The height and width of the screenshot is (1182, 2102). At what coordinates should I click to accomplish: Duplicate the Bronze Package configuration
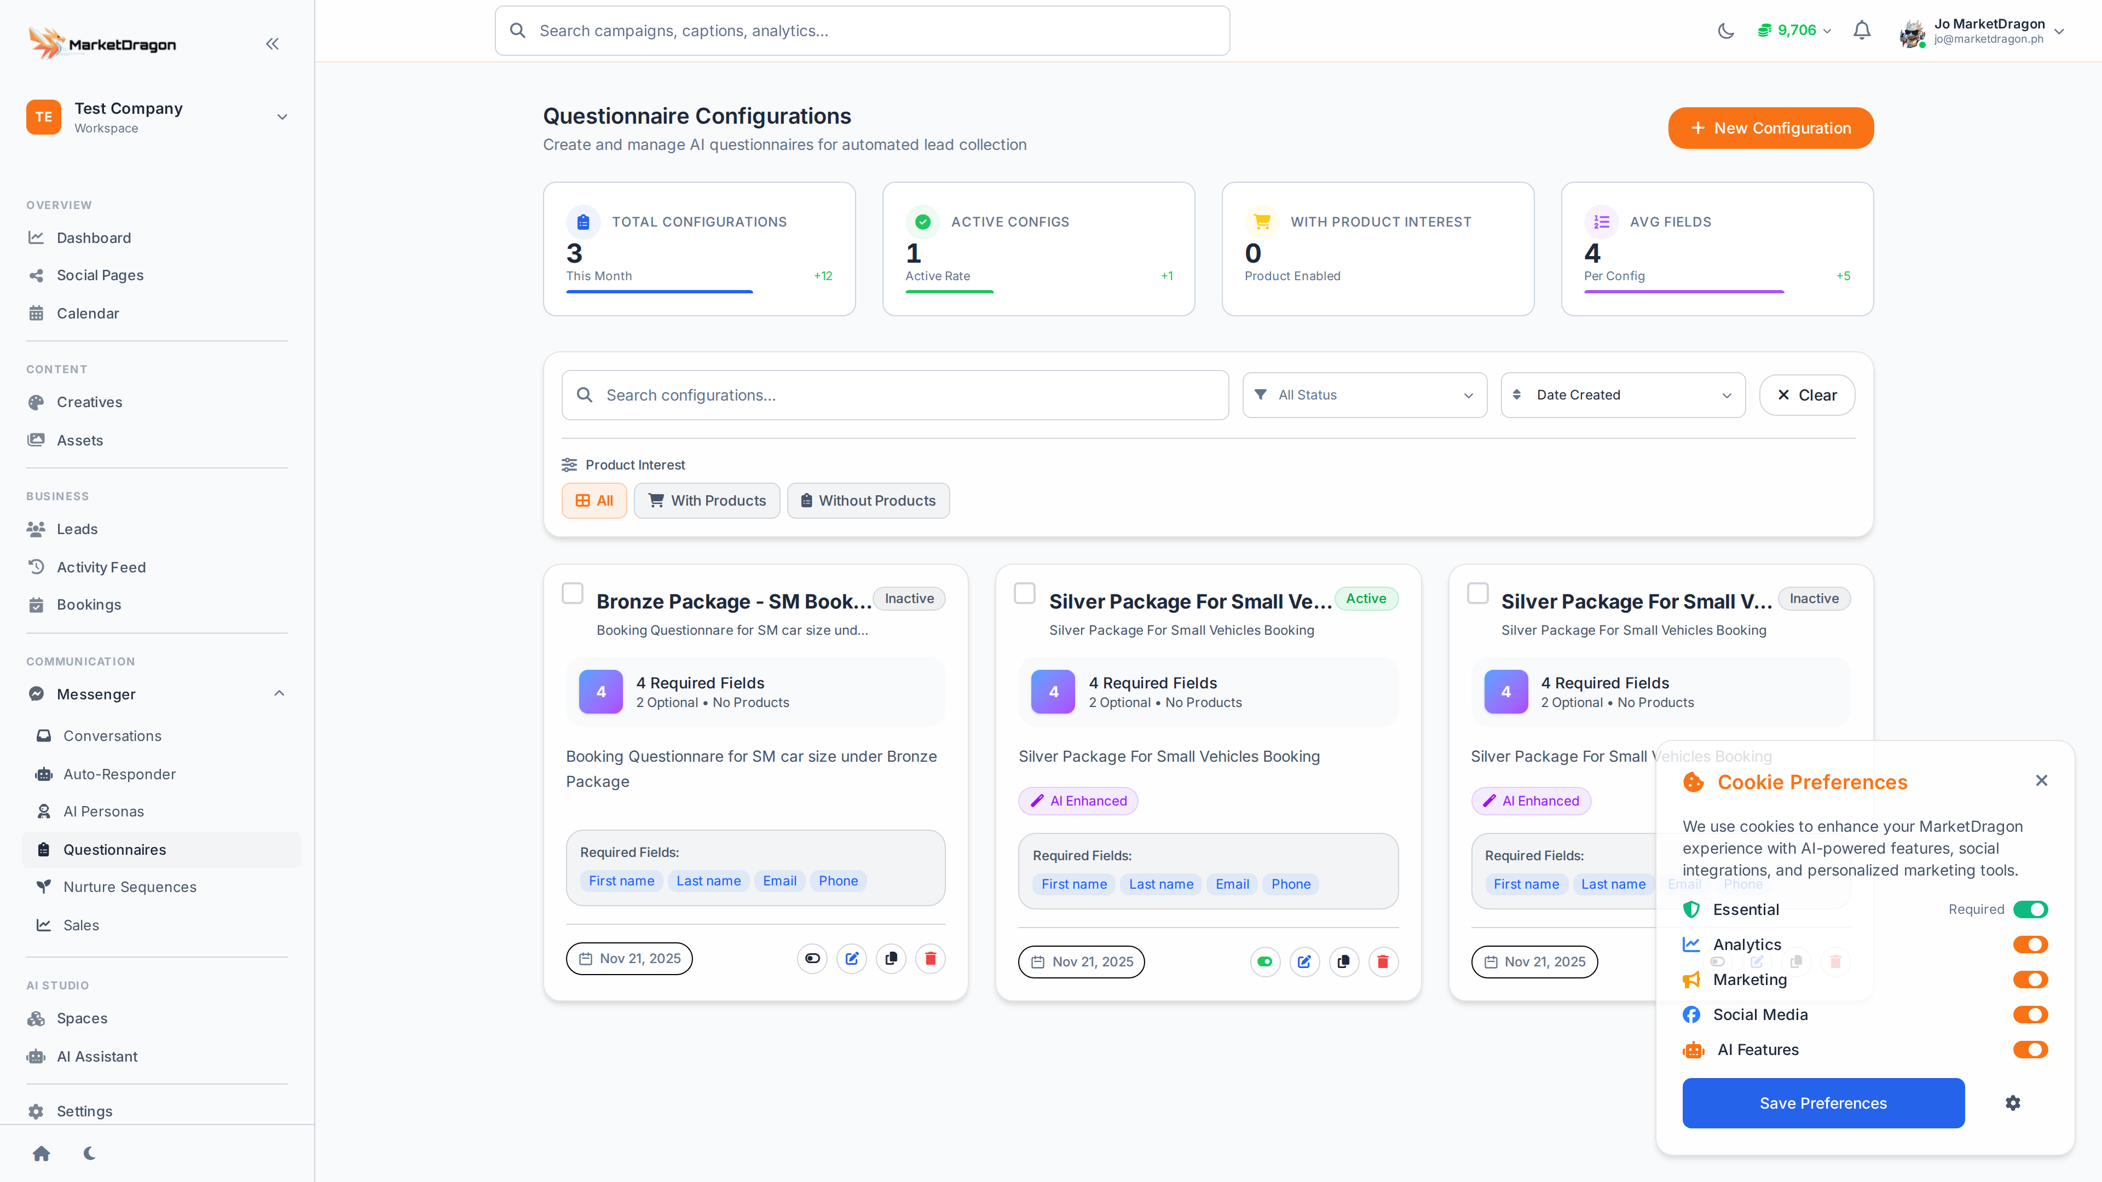[x=891, y=959]
